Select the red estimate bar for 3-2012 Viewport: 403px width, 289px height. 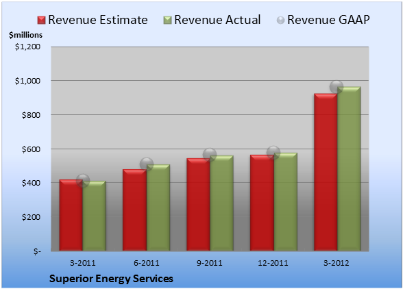(x=326, y=172)
